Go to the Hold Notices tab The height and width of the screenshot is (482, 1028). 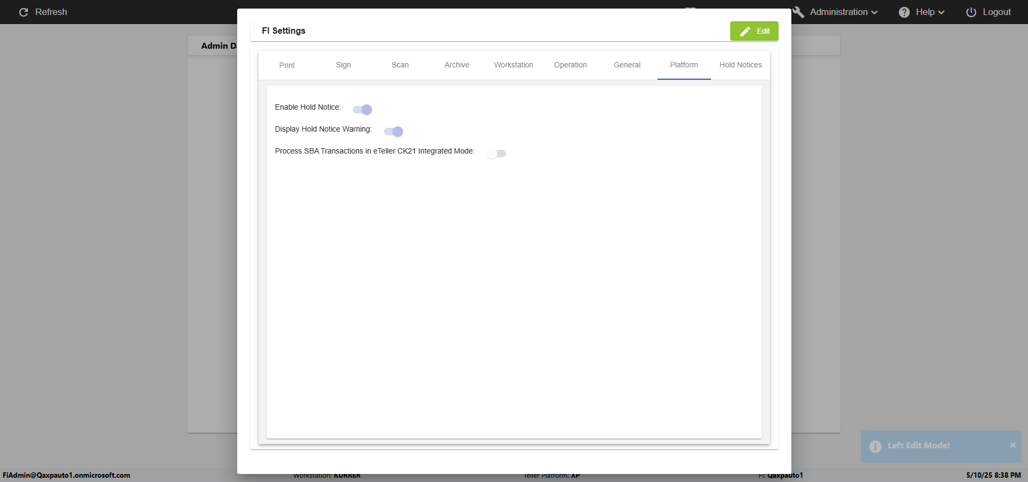[740, 65]
